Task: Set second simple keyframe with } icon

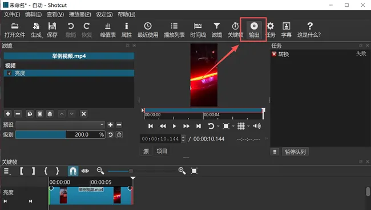Action: [x=58, y=171]
